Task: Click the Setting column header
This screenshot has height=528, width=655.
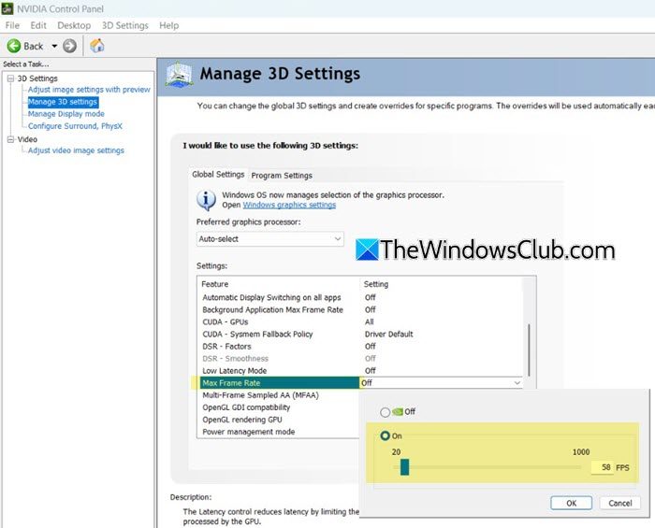Action: click(x=376, y=284)
